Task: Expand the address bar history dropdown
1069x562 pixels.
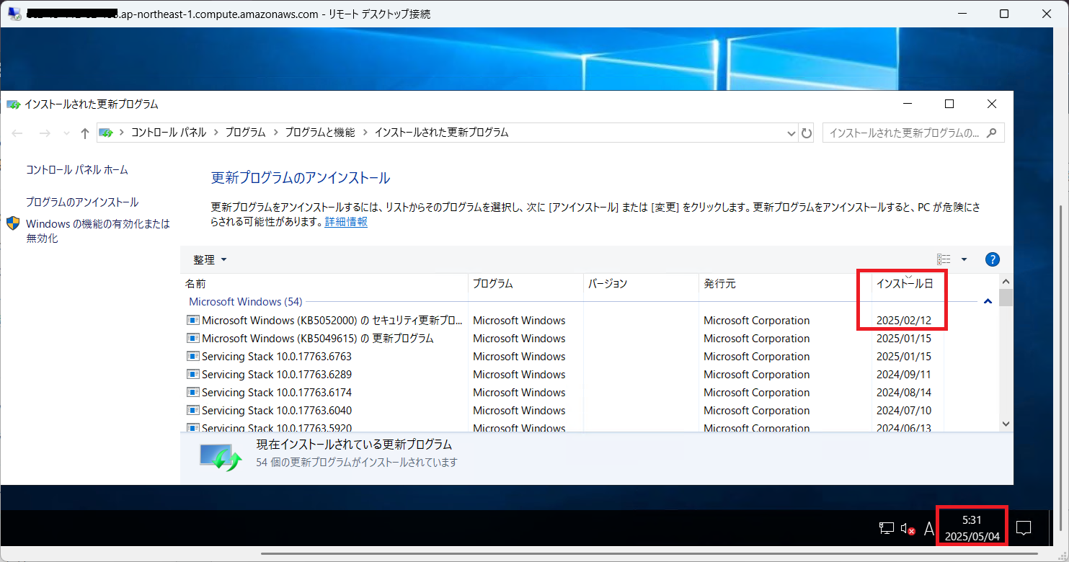Action: 790,133
